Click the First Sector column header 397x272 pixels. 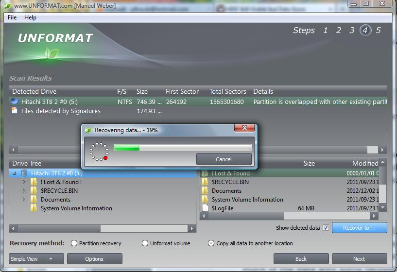tap(182, 91)
